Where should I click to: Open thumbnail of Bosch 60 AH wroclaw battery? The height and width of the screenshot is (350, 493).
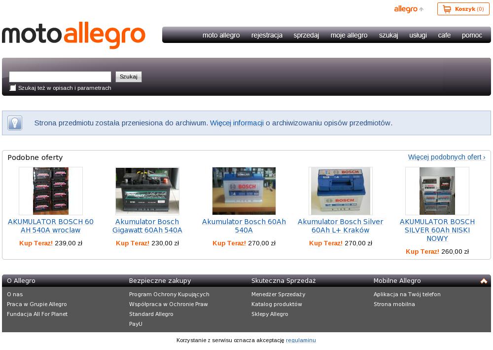51,191
